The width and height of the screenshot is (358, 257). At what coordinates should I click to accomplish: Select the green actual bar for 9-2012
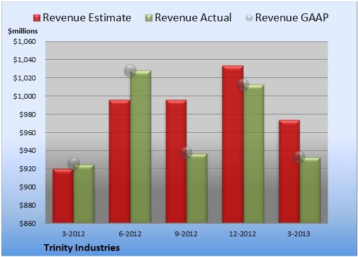[x=197, y=188]
